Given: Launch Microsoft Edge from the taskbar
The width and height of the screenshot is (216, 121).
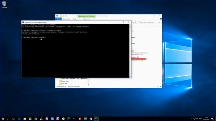Looking at the screenshot, I should tap(19, 119).
